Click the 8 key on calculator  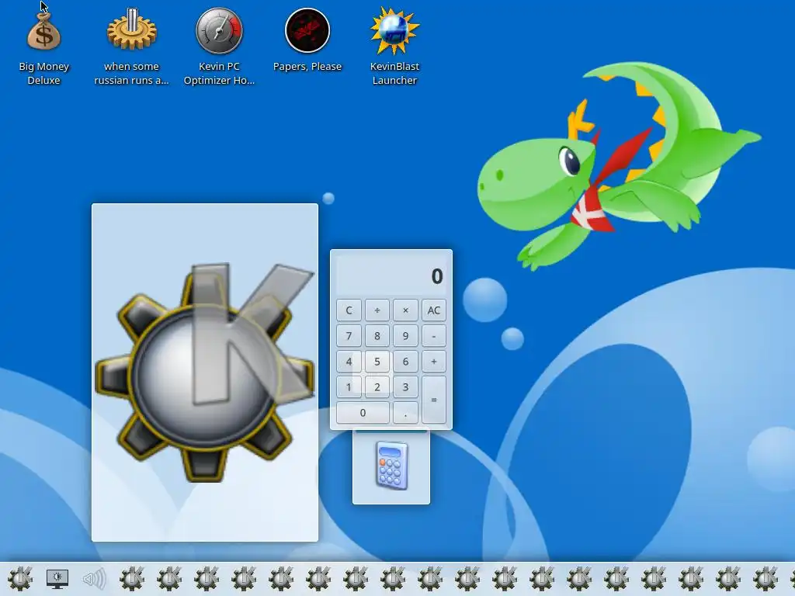pyautogui.click(x=377, y=336)
